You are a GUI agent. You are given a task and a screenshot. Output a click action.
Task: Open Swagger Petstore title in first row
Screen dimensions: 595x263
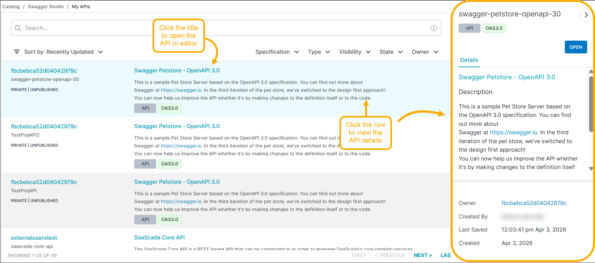(x=177, y=70)
